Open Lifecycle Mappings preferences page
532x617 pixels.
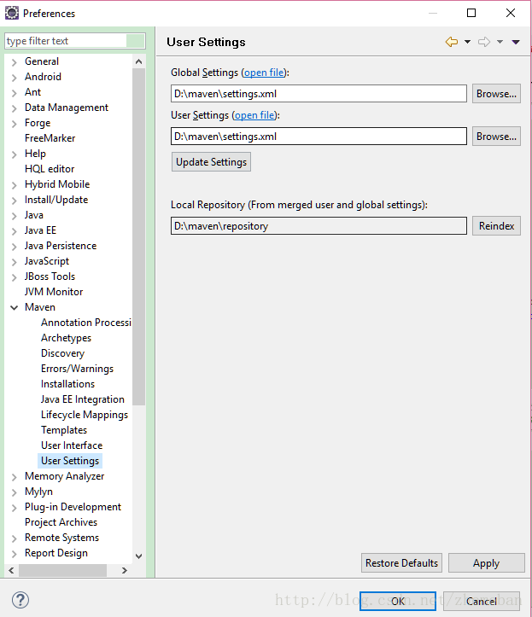tap(84, 415)
